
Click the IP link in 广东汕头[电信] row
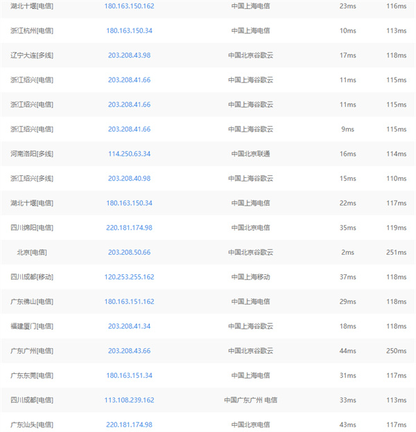tap(129, 424)
